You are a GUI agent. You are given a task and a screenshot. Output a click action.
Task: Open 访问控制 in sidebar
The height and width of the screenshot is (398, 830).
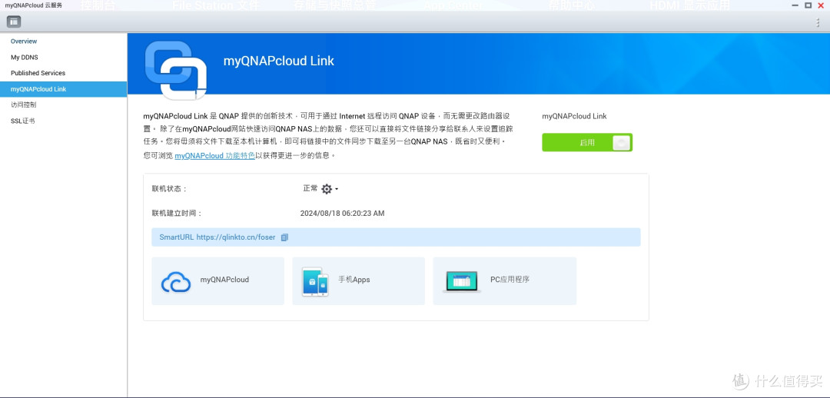pyautogui.click(x=23, y=104)
